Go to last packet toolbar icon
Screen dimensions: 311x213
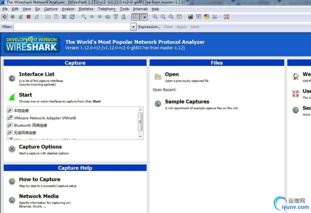(123, 17)
